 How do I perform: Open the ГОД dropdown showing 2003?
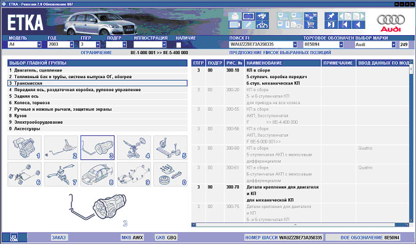coord(71,44)
